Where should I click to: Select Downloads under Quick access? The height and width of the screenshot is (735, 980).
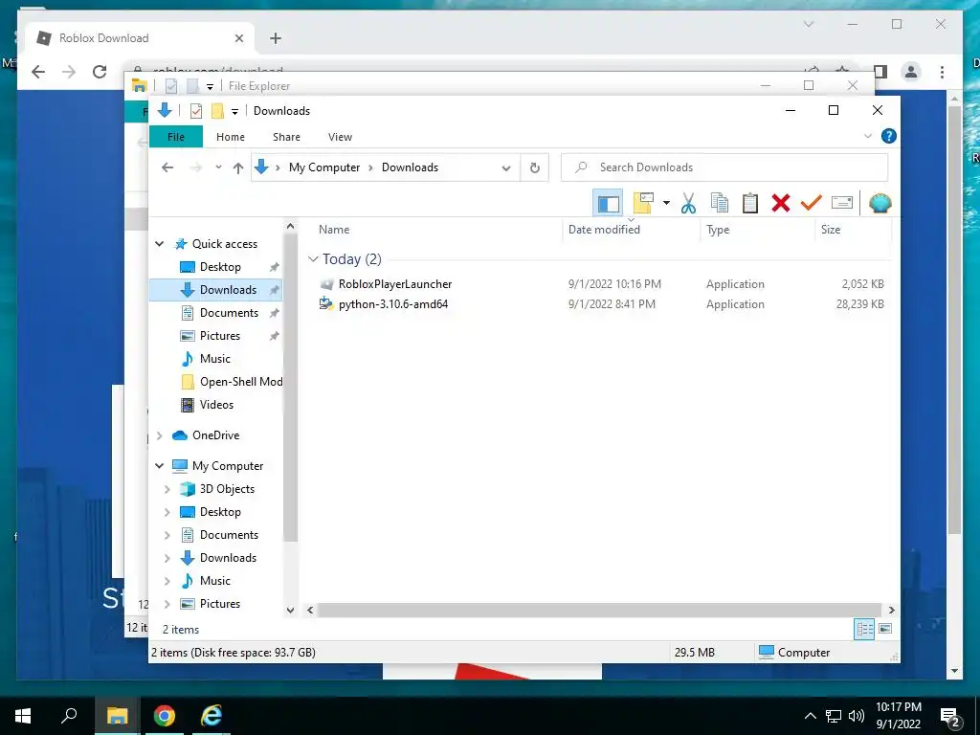click(x=228, y=290)
